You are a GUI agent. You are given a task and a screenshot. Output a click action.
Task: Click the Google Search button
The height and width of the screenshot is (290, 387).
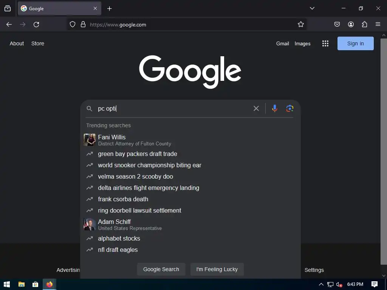click(161, 269)
